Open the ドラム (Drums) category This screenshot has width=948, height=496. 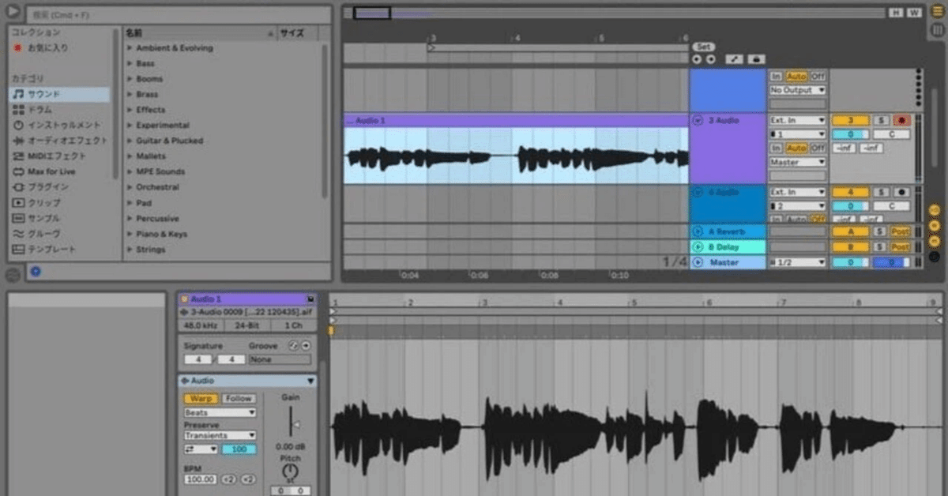pos(59,110)
